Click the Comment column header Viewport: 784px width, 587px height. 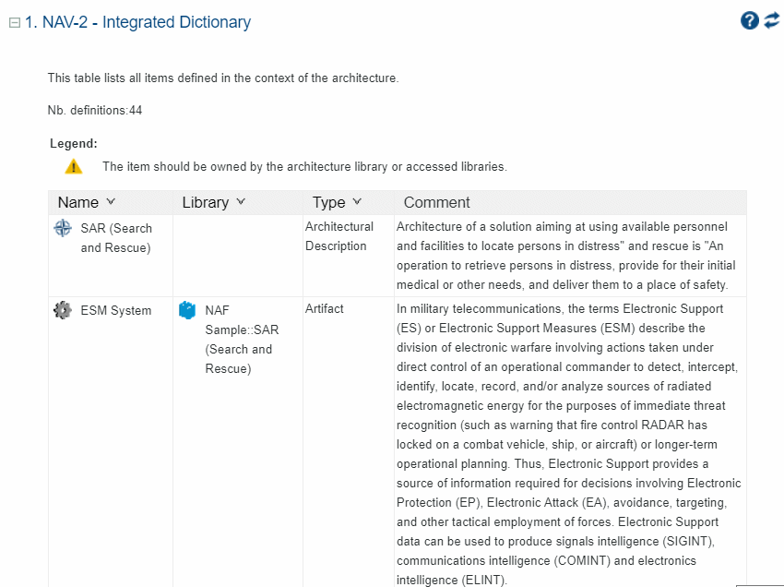pyautogui.click(x=437, y=202)
